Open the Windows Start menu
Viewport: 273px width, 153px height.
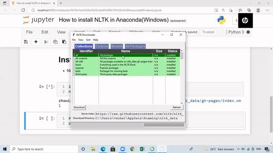5,149
